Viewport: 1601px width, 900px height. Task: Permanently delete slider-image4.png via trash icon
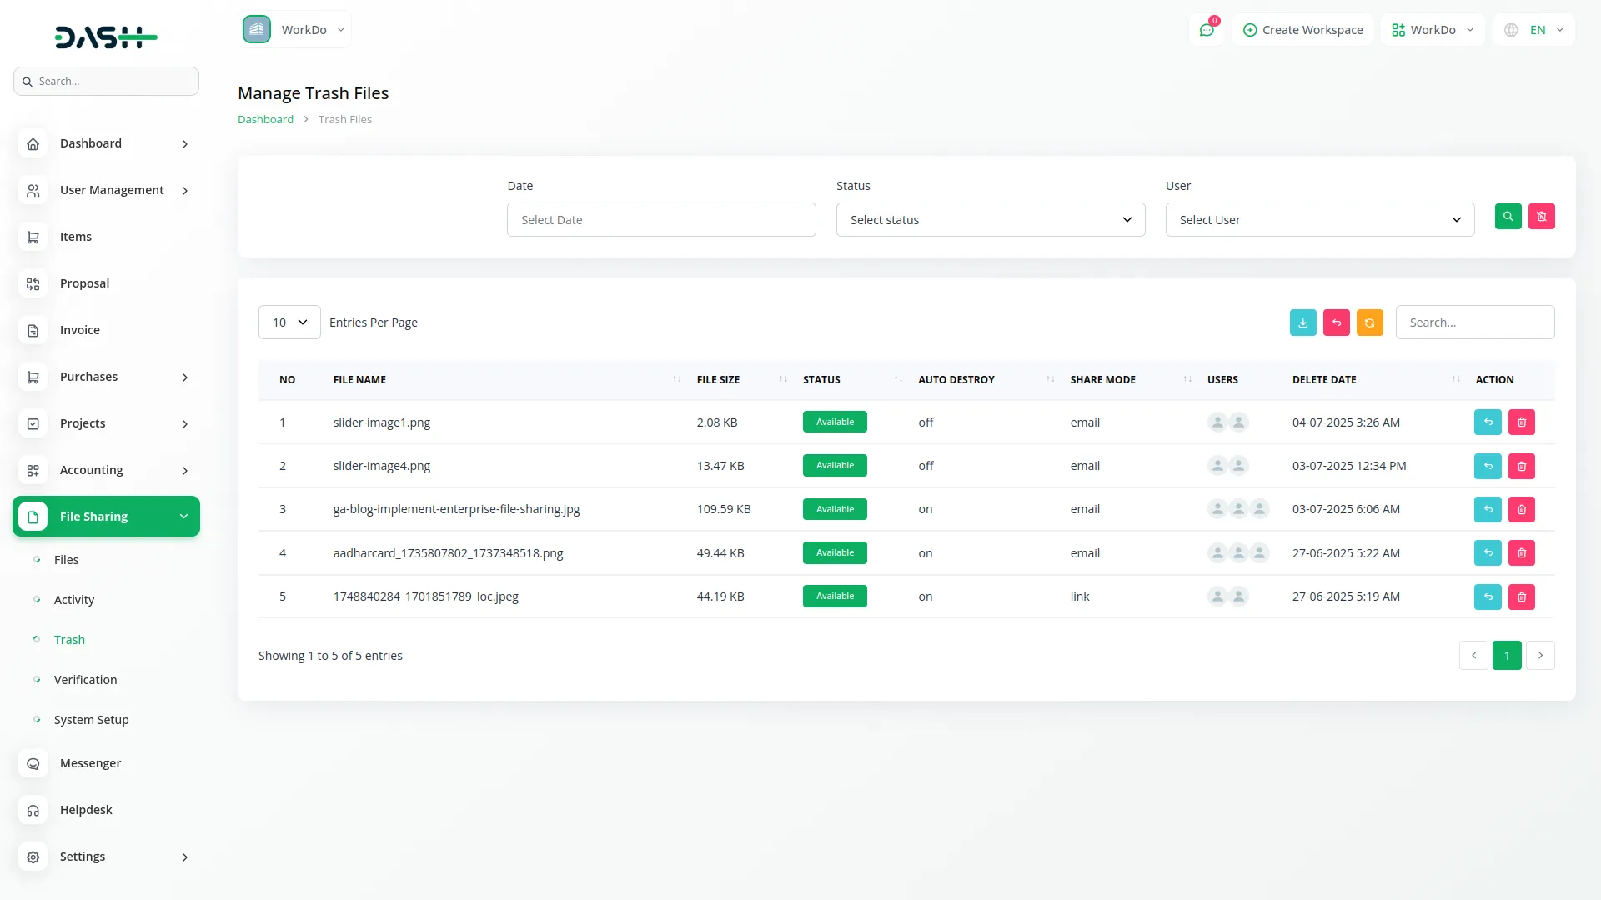point(1522,466)
